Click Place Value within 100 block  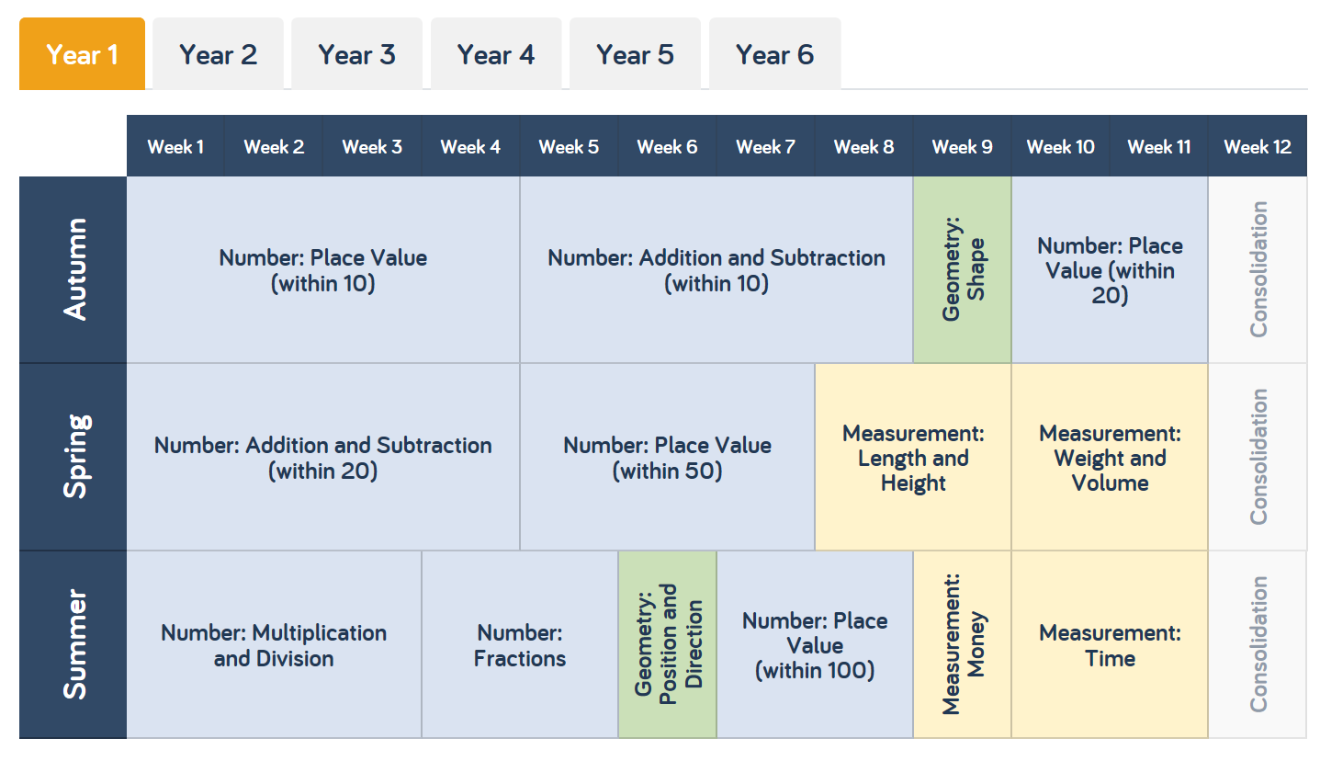(814, 645)
